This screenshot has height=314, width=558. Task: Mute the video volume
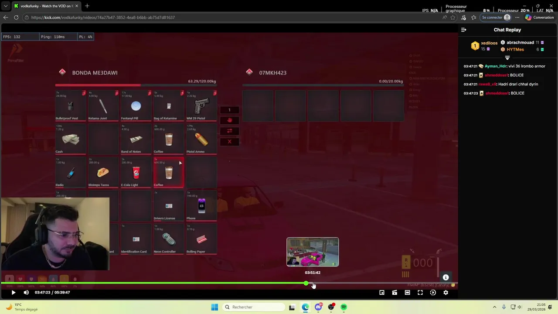click(x=26, y=293)
